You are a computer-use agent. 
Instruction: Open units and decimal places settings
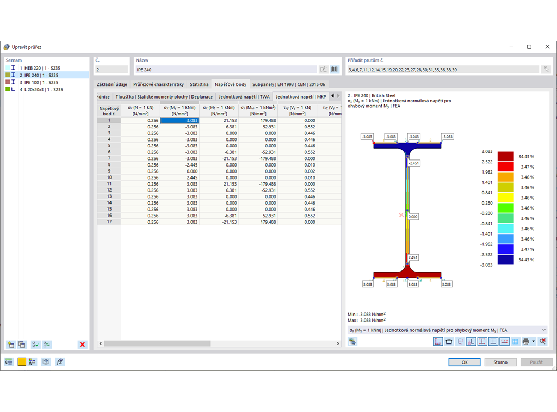click(9, 362)
